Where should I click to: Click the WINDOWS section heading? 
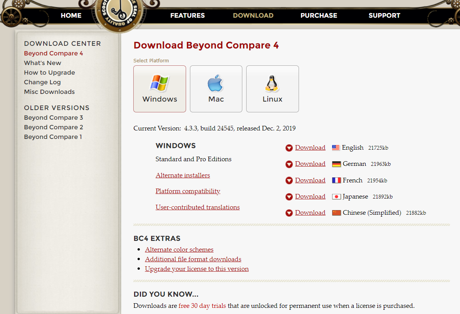(175, 145)
